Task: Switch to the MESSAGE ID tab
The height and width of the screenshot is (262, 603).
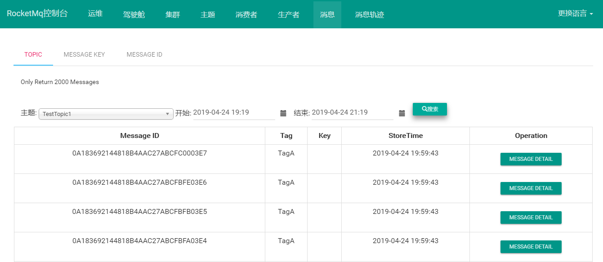Action: pyautogui.click(x=144, y=54)
